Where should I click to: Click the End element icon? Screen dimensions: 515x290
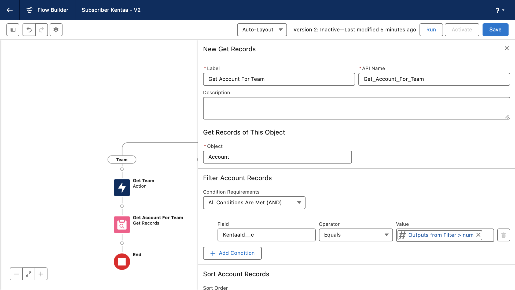(x=122, y=262)
